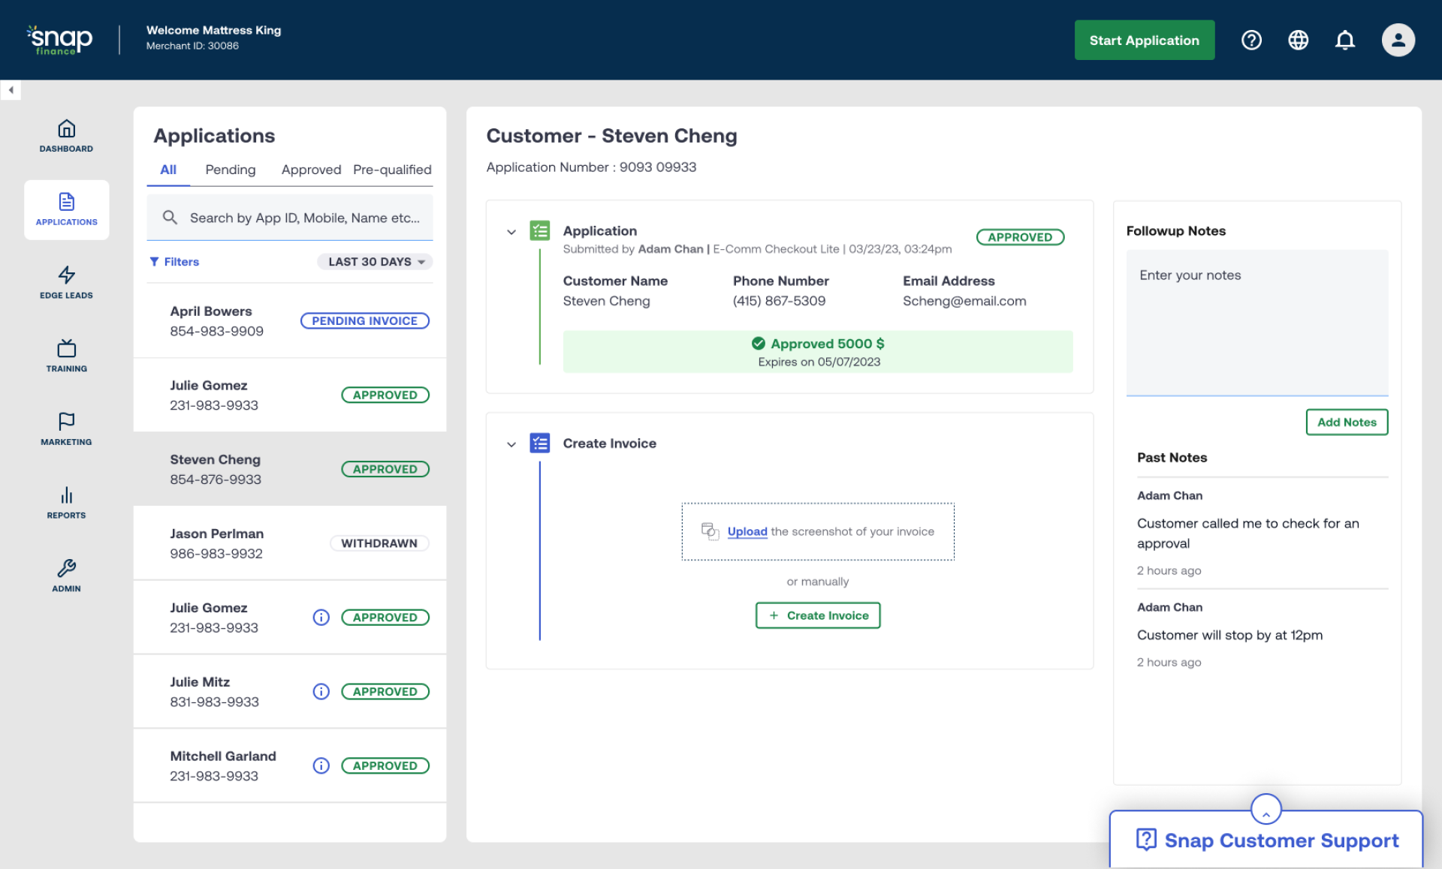Click the info icon beside Mitchell Garland

point(321,765)
